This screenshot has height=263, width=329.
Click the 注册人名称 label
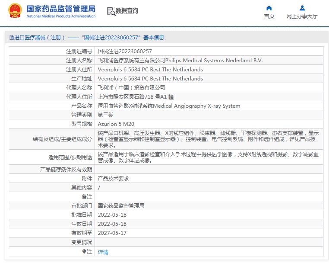click(79, 60)
